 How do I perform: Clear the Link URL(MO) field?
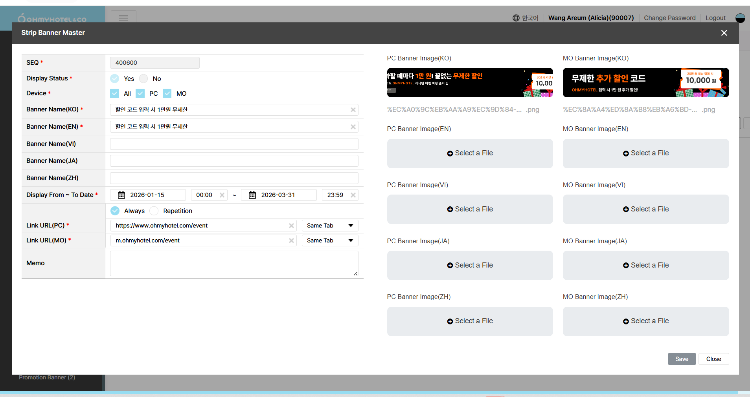291,240
